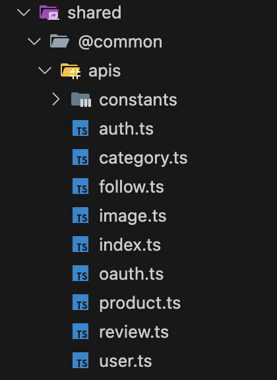Screen dimensions: 277x380
Task: Click the TS icon next to user.ts
Action: 80,360
